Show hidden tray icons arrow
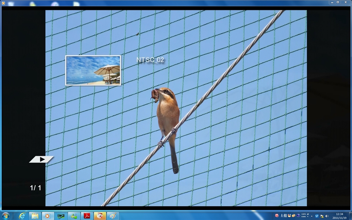The image size is (352, 220). (311, 216)
